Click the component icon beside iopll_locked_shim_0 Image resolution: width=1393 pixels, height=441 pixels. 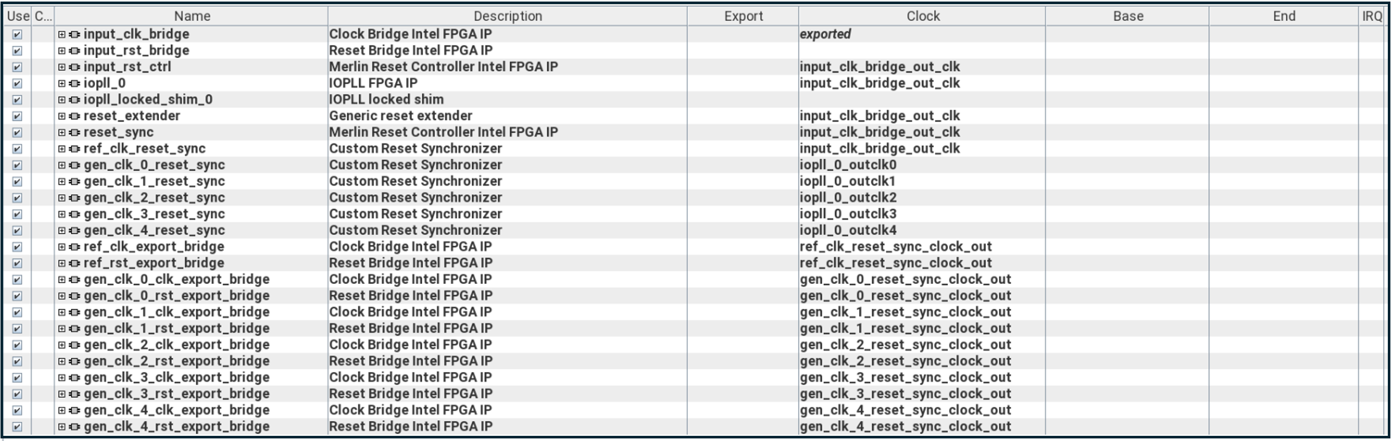(75, 100)
